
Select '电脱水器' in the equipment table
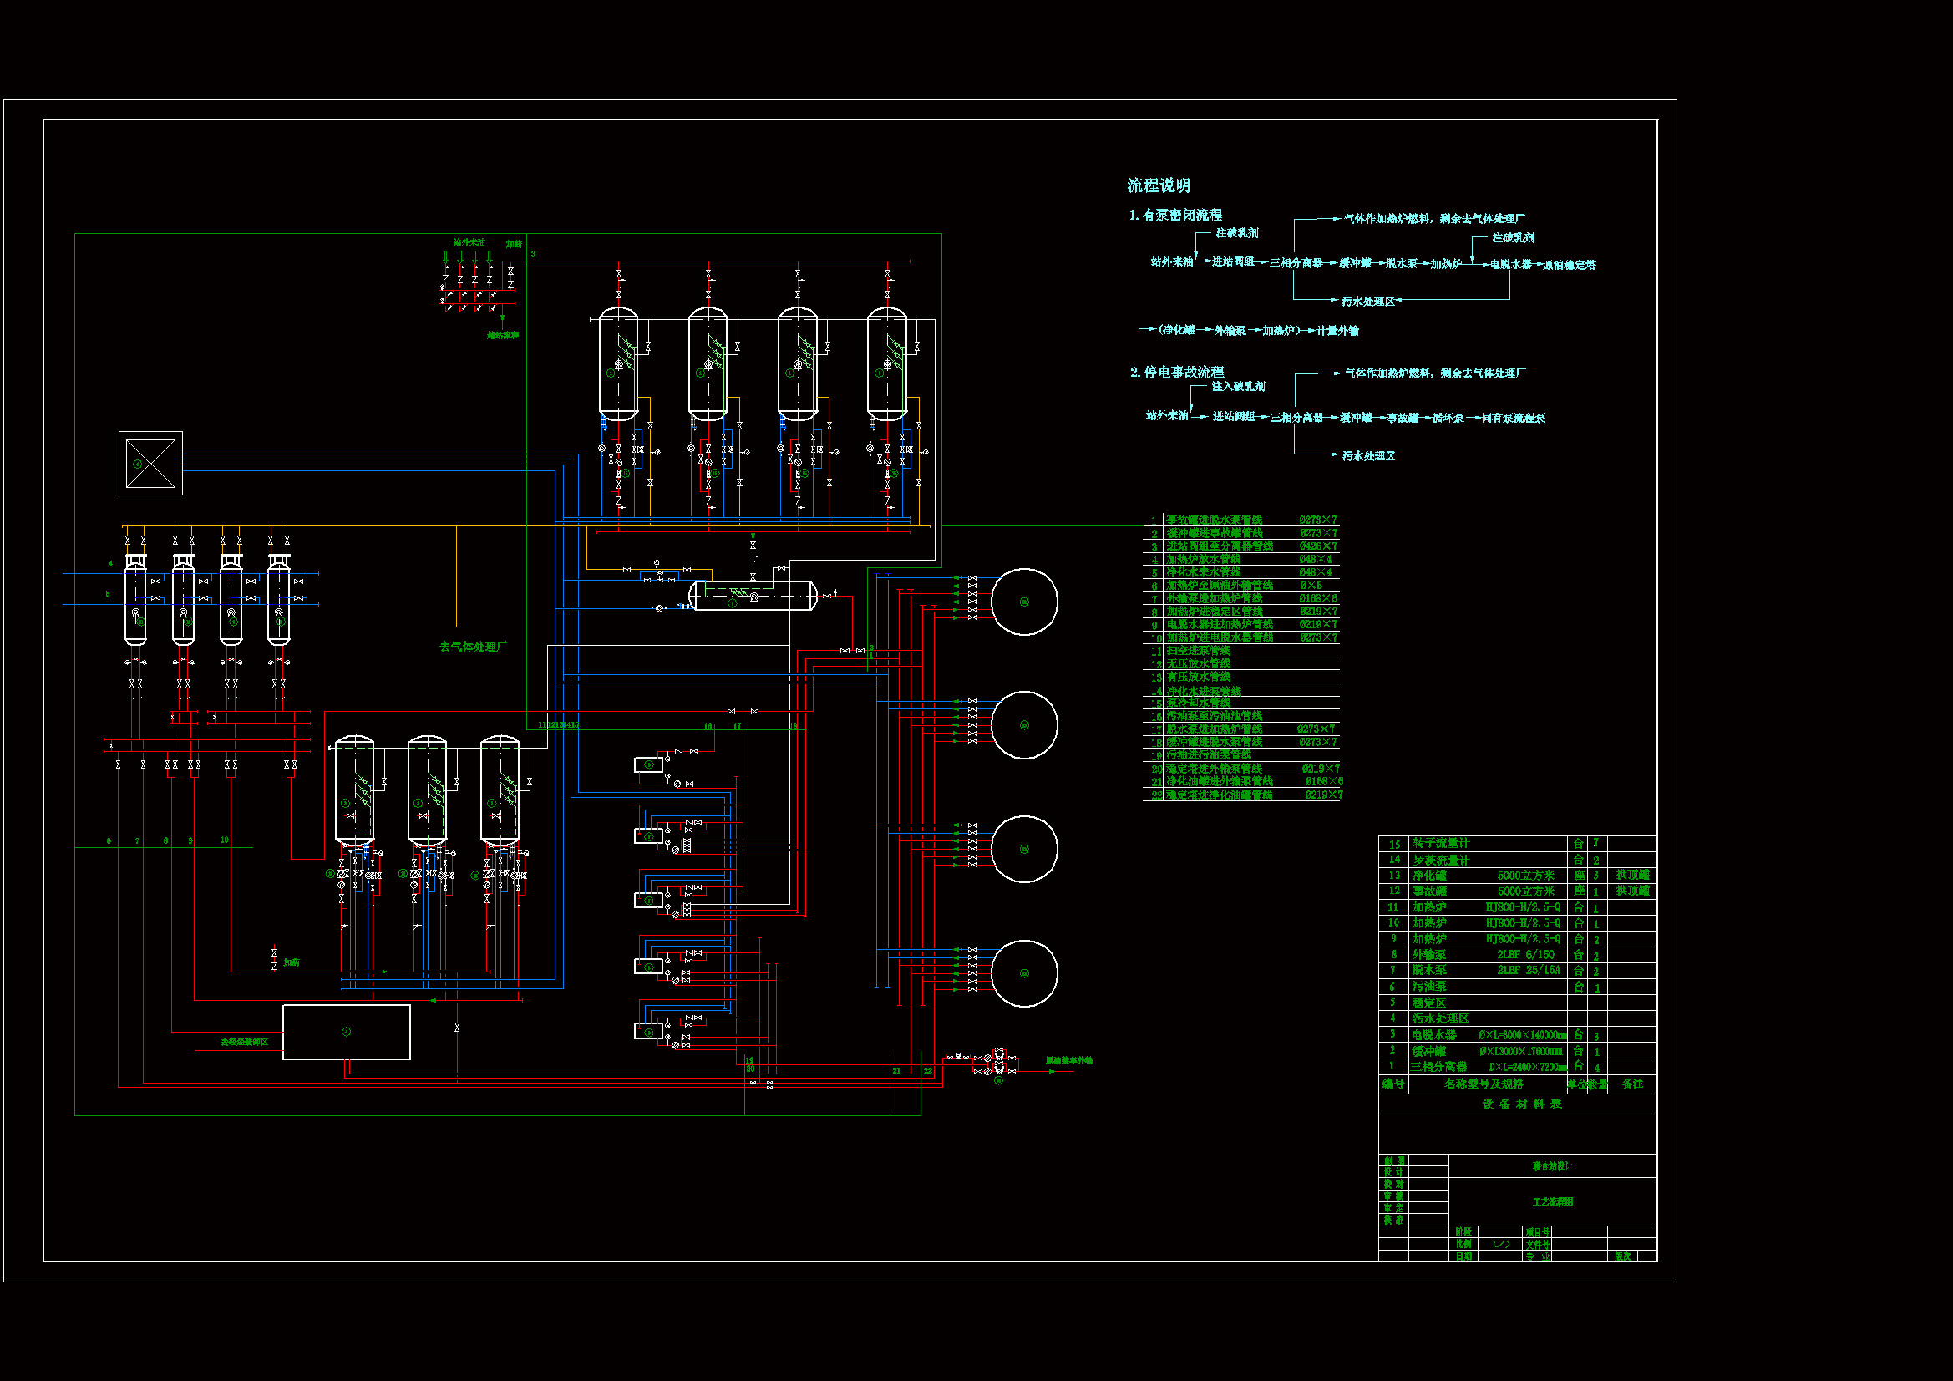pos(1434,1034)
